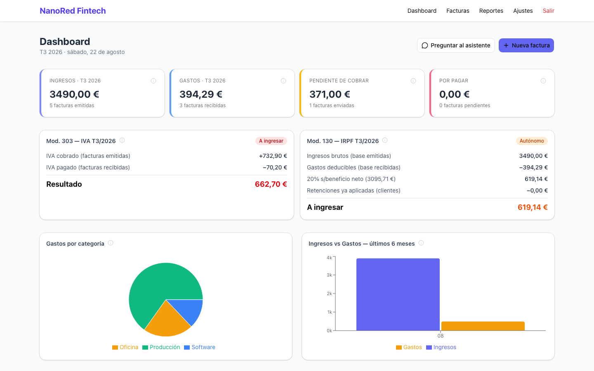
Task: Click the "1 facturas enviadas" text
Action: (332, 106)
